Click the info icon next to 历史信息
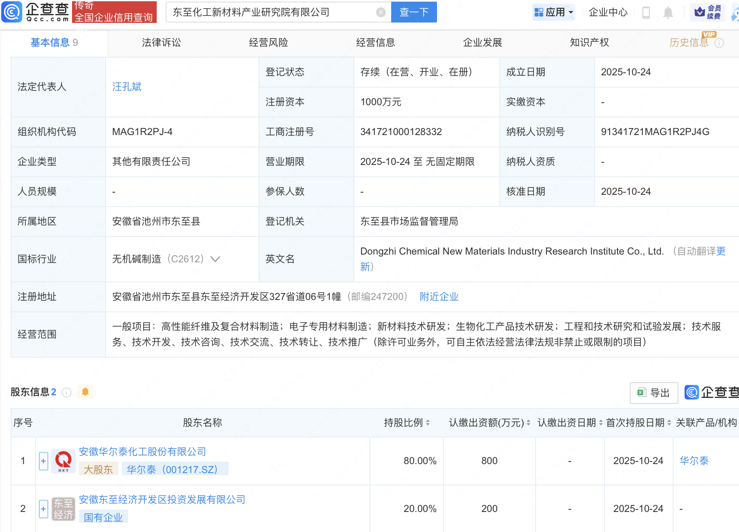The height and width of the screenshot is (532, 739). (719, 43)
